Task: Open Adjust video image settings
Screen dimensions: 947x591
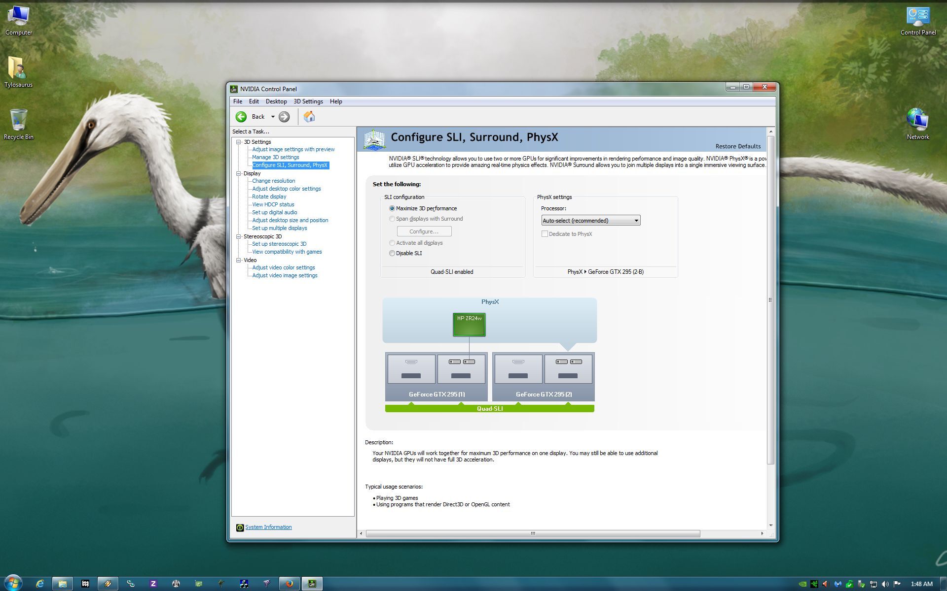Action: [x=285, y=275]
